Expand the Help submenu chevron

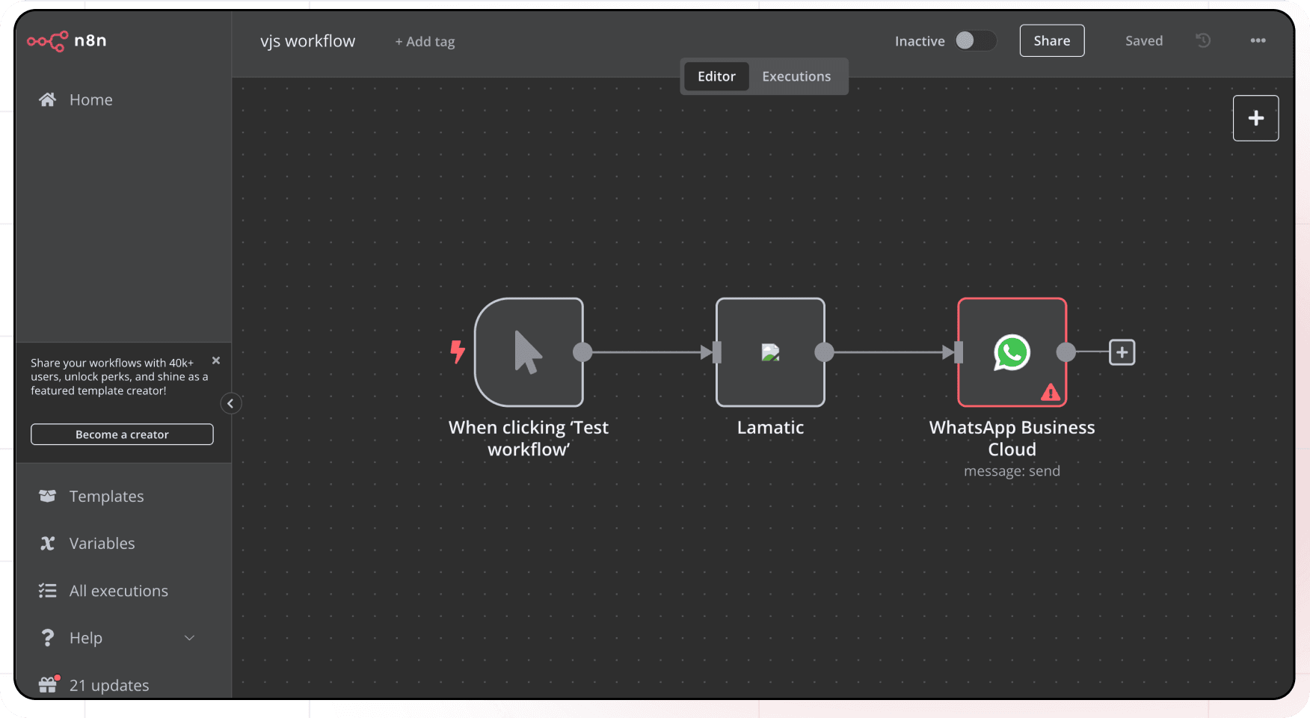tap(189, 638)
